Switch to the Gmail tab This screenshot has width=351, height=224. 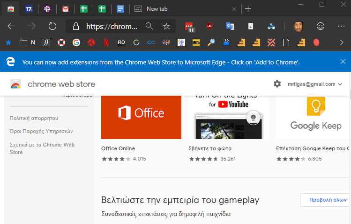click(x=65, y=9)
